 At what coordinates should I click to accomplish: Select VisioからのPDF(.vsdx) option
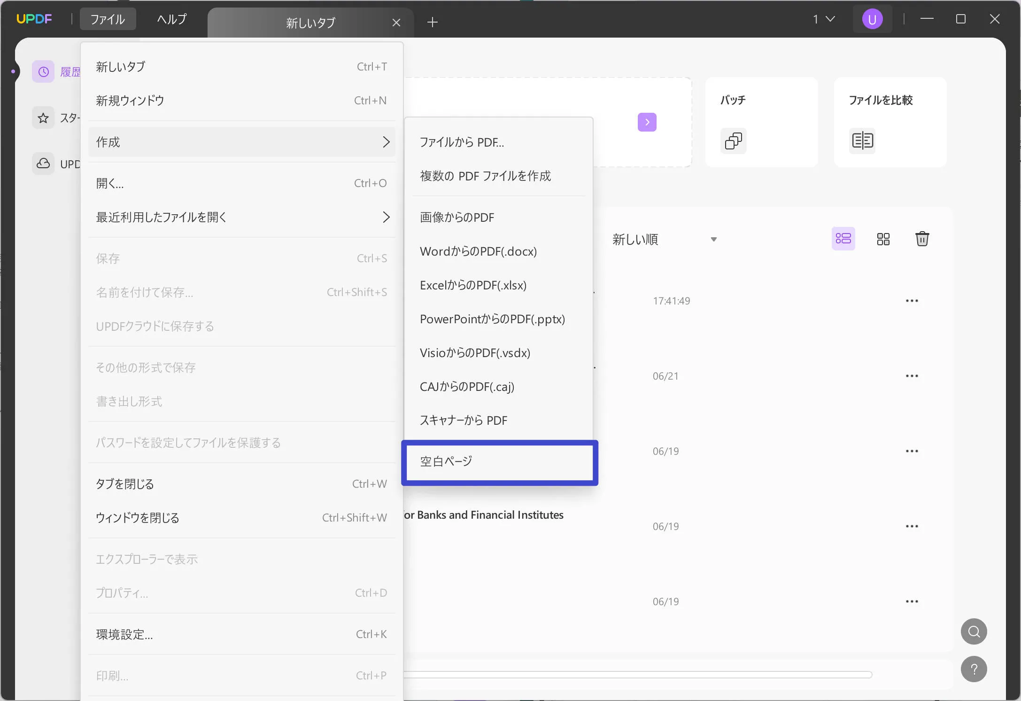click(498, 352)
